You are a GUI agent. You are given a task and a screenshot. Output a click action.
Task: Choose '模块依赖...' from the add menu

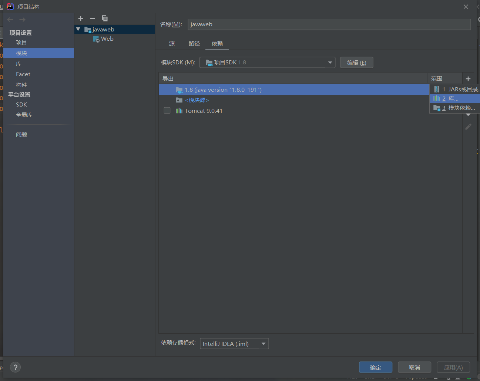(x=455, y=108)
